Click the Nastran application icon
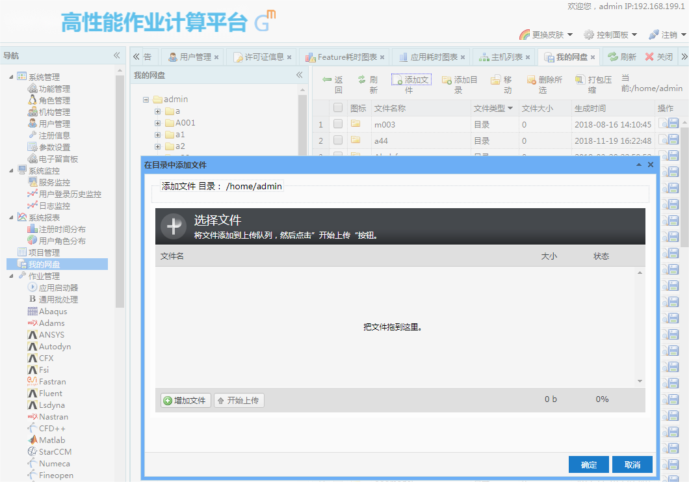The height and width of the screenshot is (482, 689). (32, 416)
